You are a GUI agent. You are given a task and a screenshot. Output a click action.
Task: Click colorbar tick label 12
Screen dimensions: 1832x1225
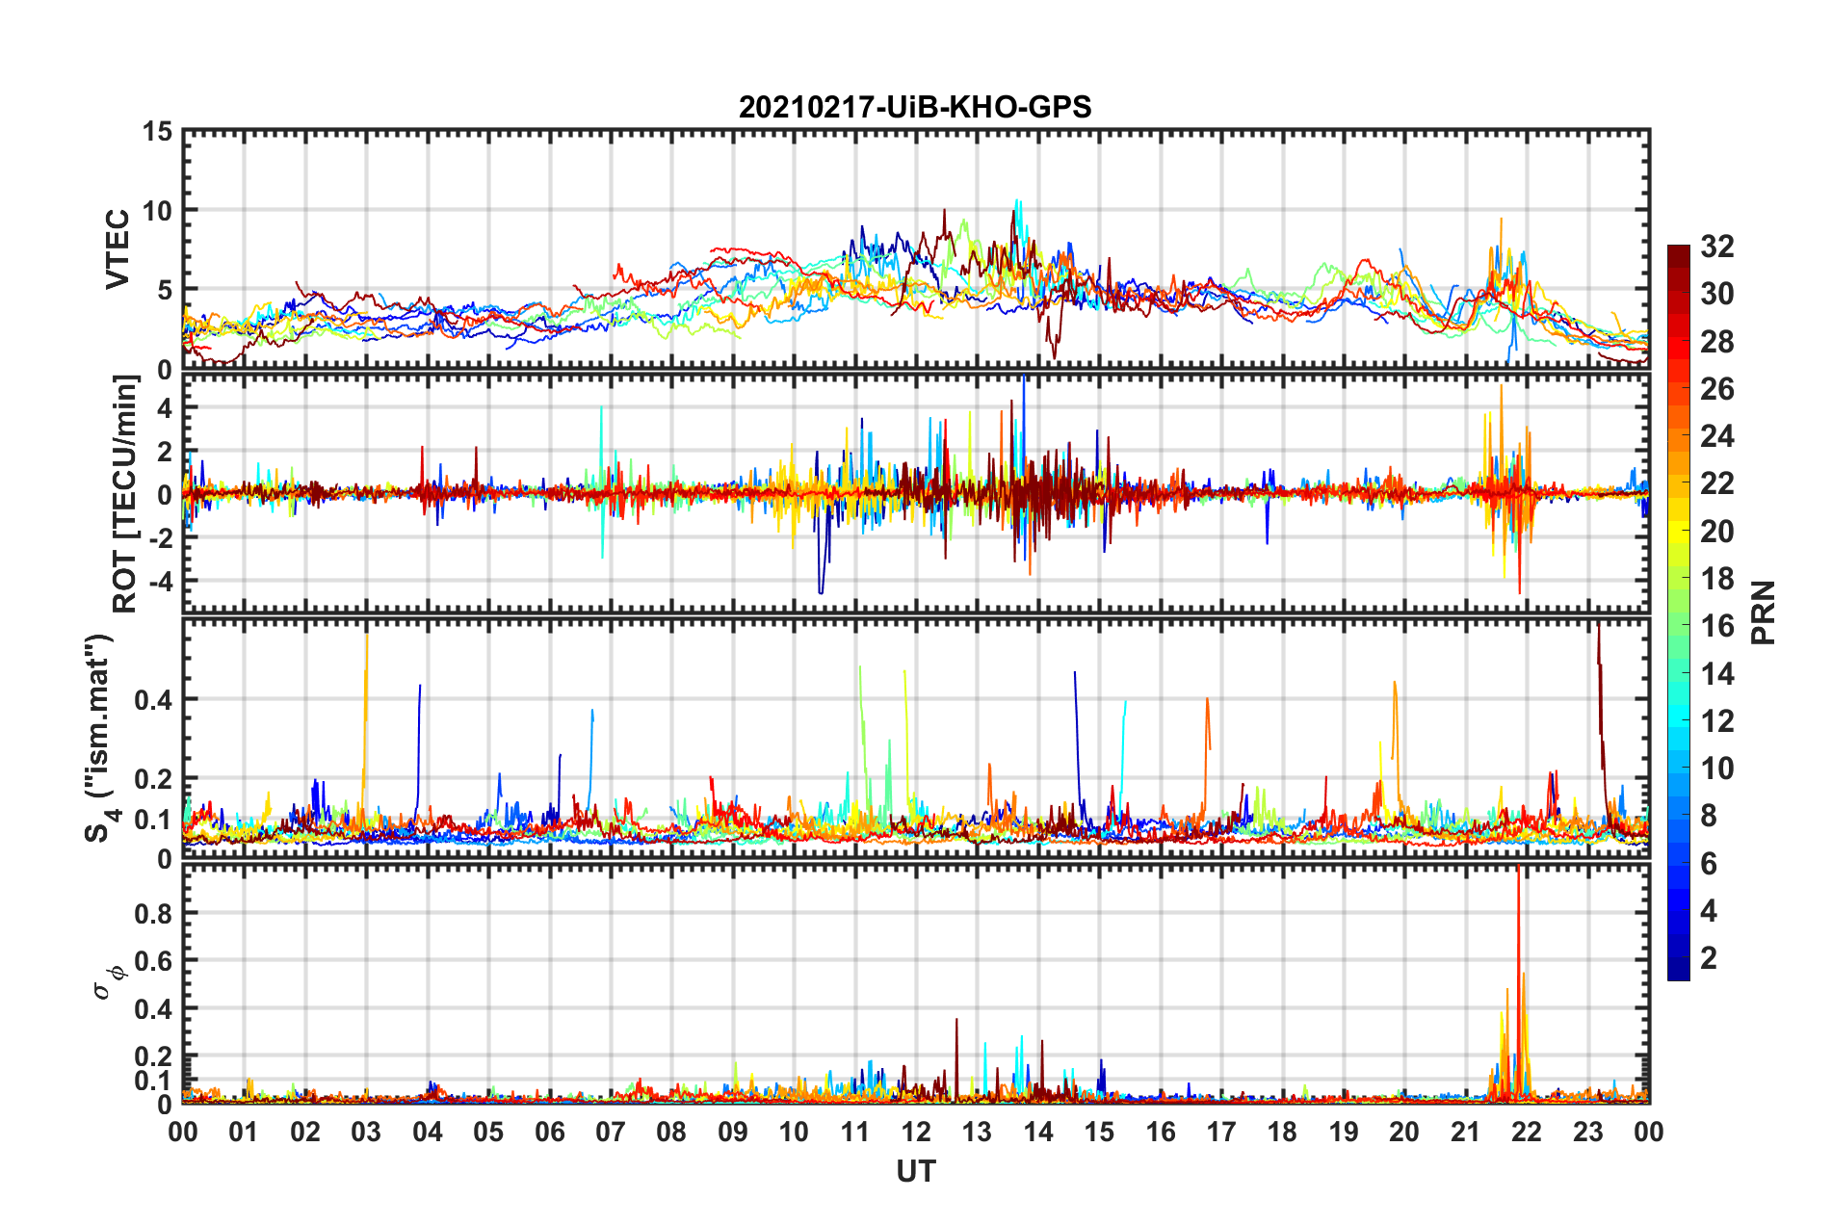[1717, 720]
